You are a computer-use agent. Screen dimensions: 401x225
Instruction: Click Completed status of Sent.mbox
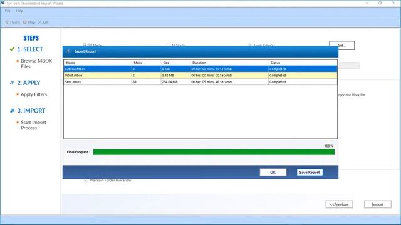[x=278, y=82]
